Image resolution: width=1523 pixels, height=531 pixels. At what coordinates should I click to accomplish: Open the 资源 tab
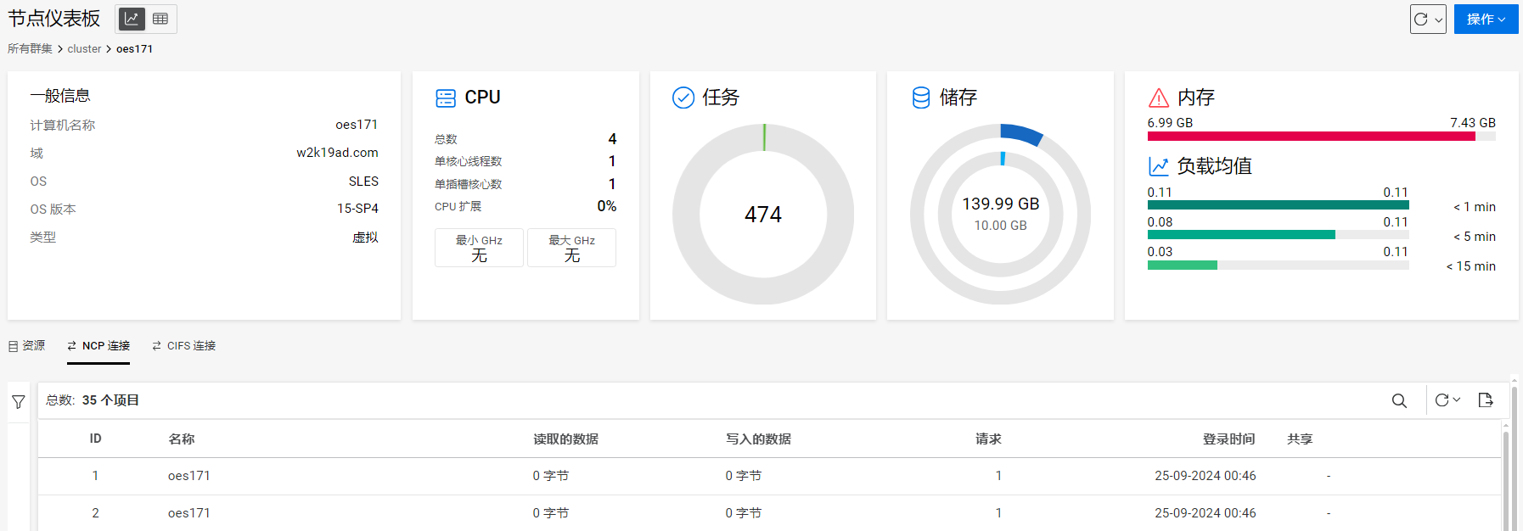click(27, 346)
